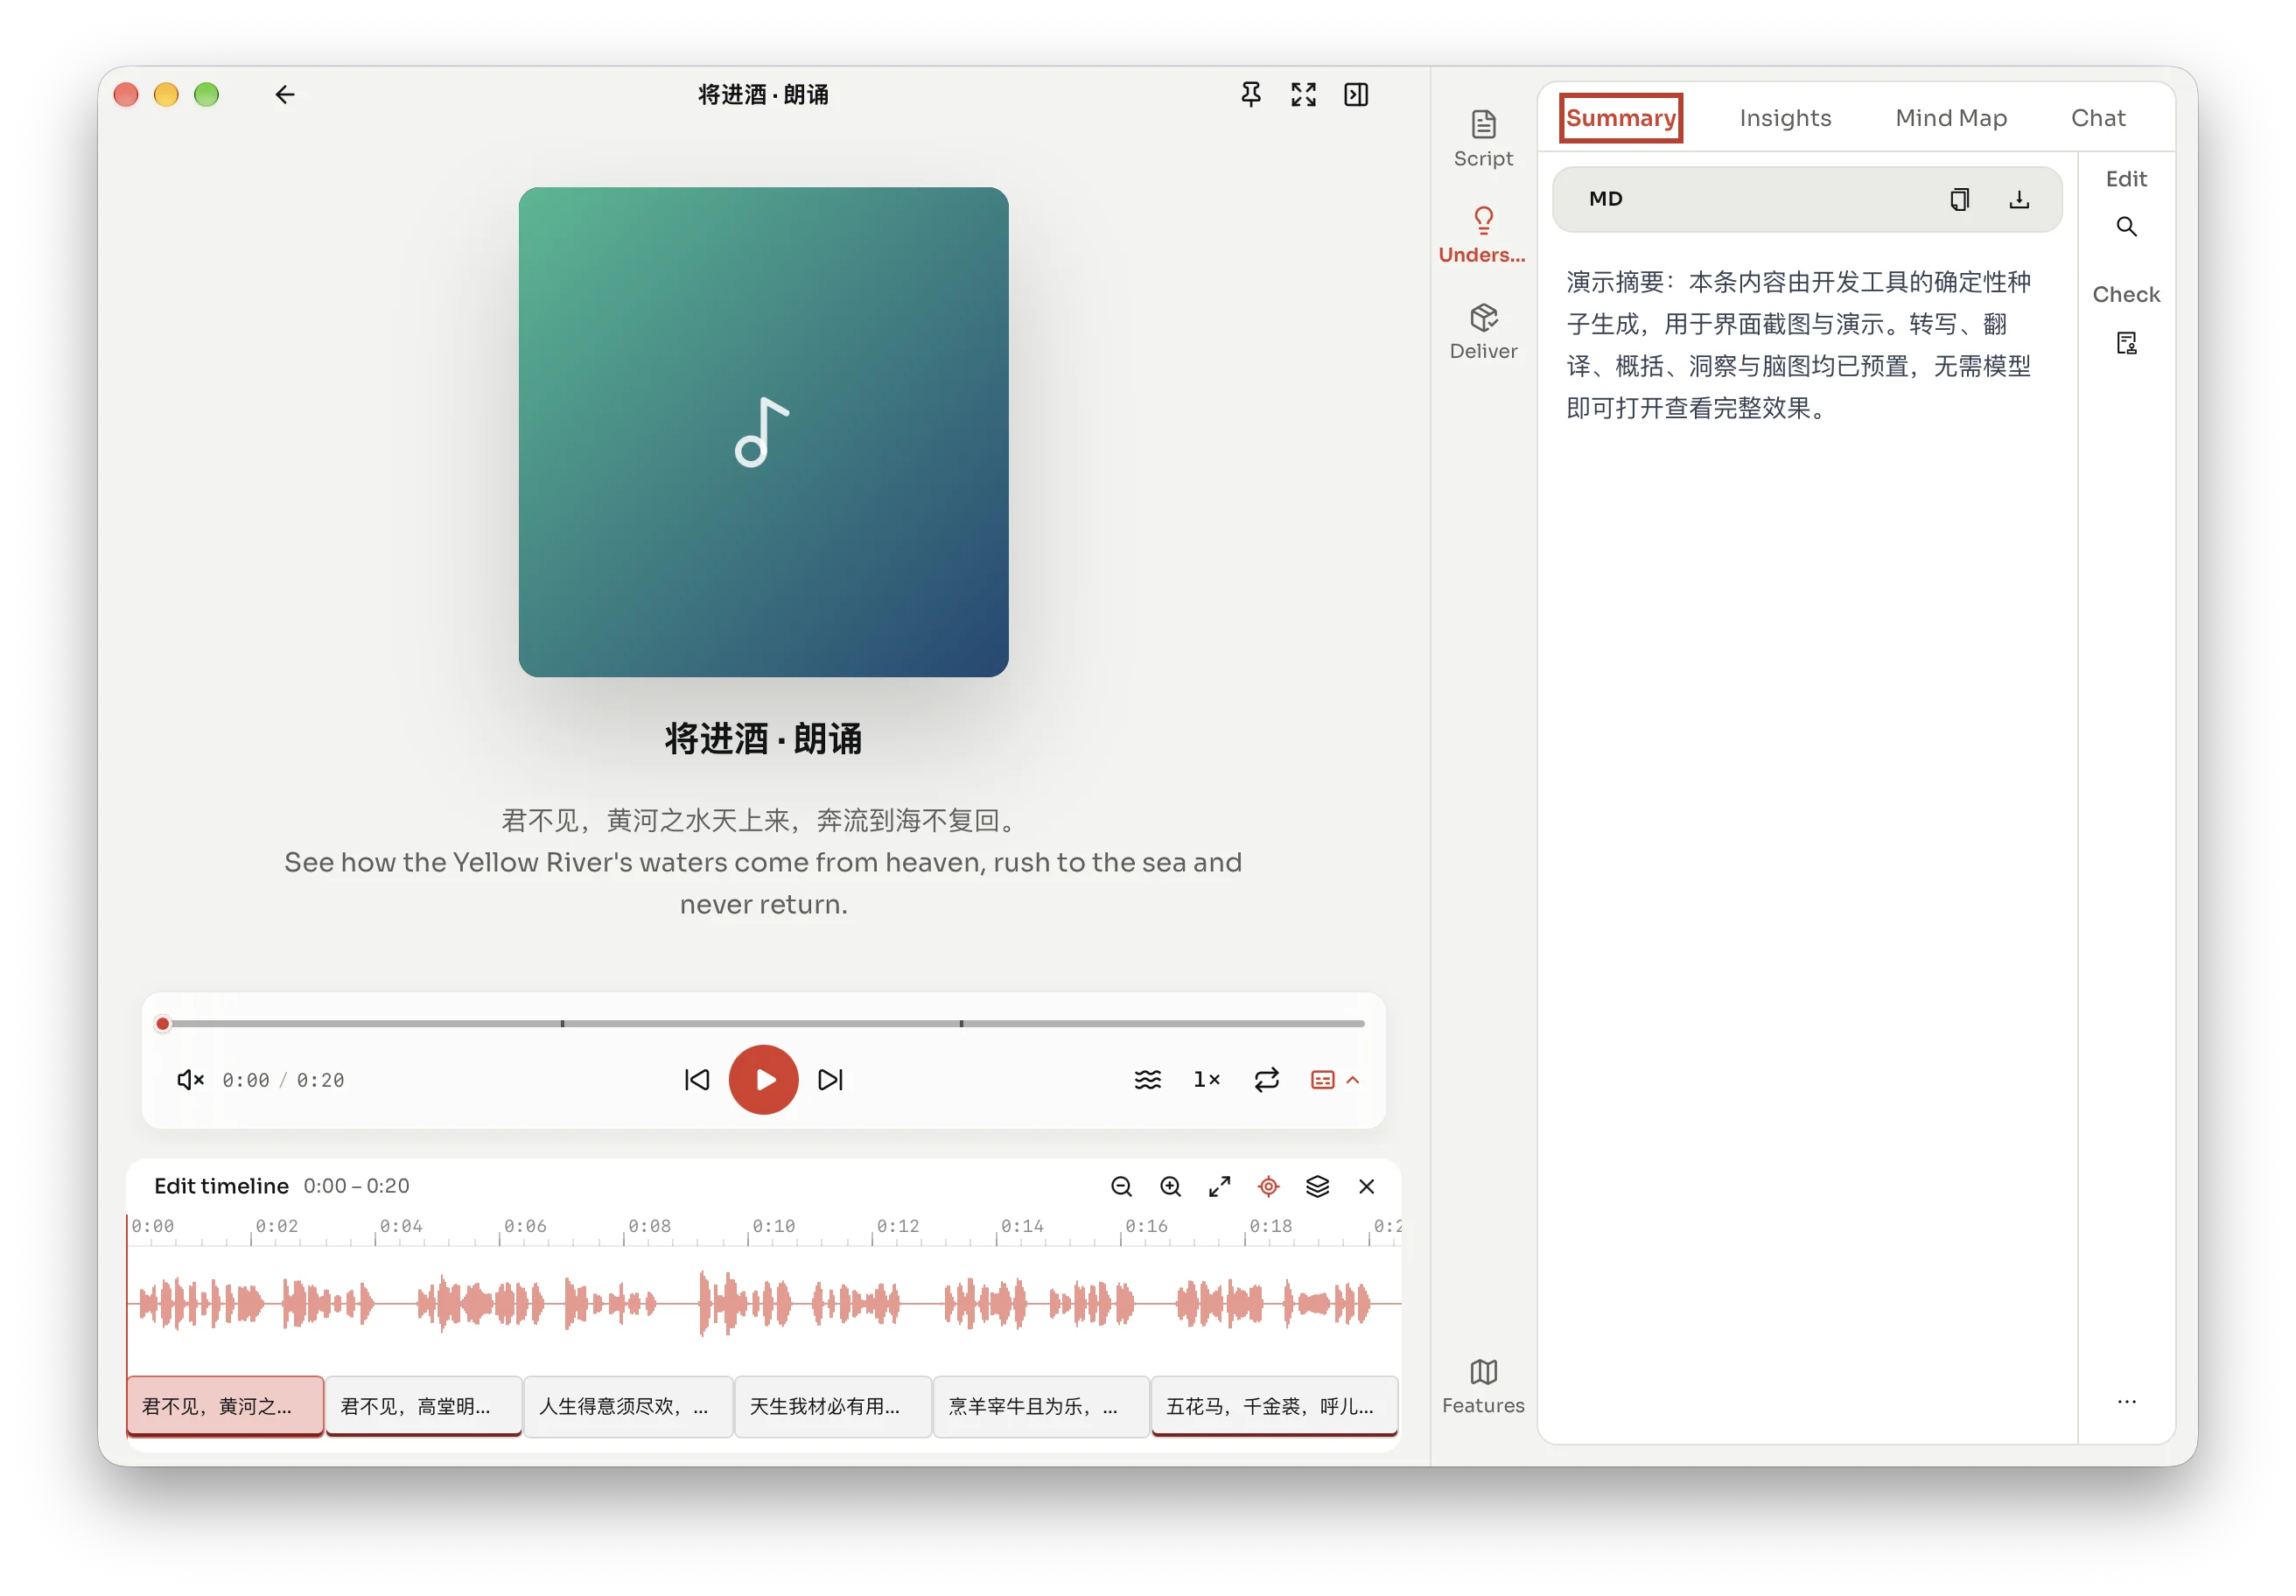Open the Deliver section

[x=1483, y=332]
